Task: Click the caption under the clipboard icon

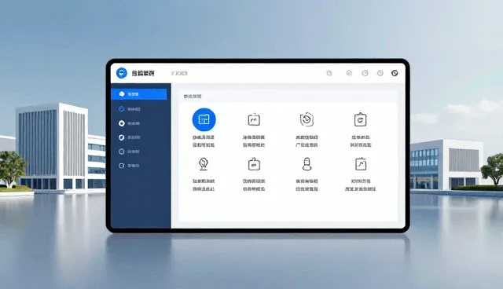Action: tap(361, 141)
